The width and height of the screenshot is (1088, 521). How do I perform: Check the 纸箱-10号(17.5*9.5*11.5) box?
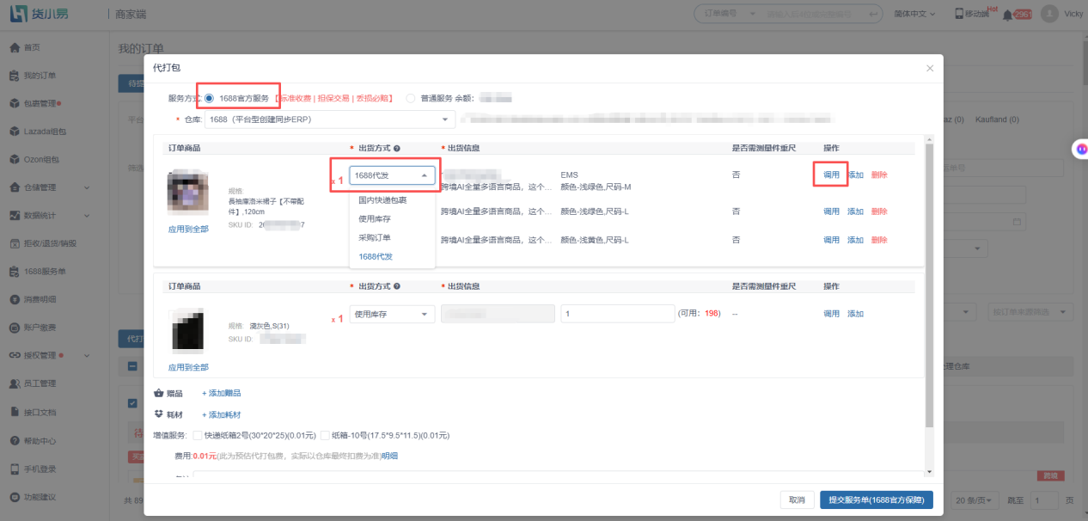pyautogui.click(x=325, y=435)
